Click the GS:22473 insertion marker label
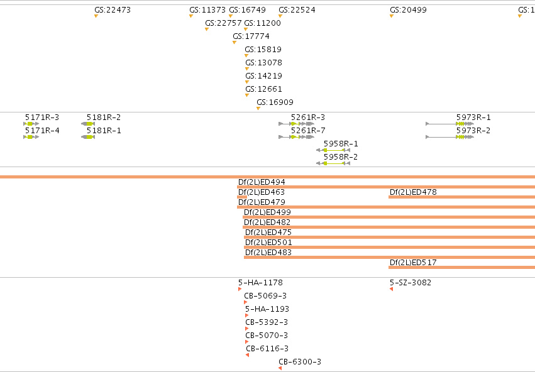This screenshot has height=372, width=535. tap(113, 10)
